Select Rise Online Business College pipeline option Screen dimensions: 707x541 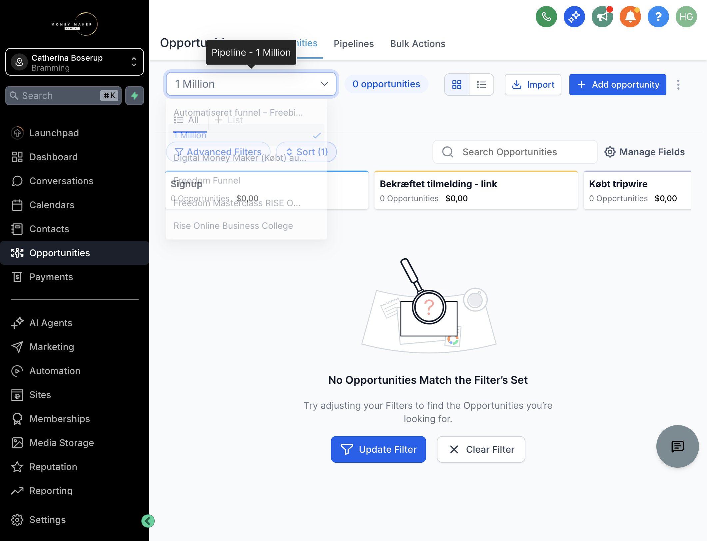(x=246, y=226)
